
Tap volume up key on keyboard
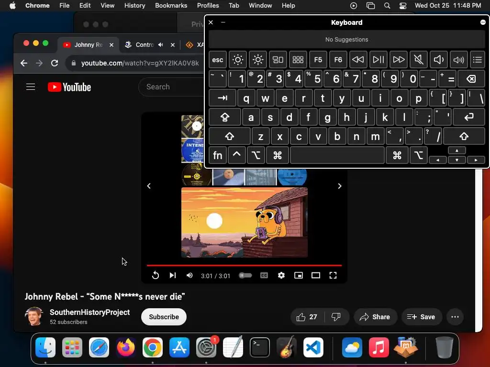[x=458, y=60]
